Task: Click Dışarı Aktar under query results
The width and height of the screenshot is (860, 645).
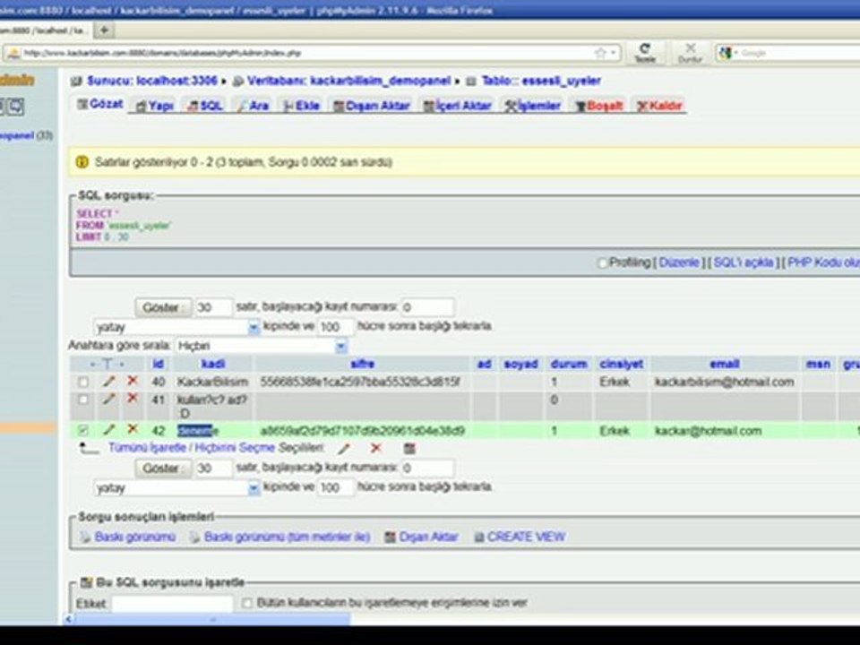Action: click(x=428, y=537)
